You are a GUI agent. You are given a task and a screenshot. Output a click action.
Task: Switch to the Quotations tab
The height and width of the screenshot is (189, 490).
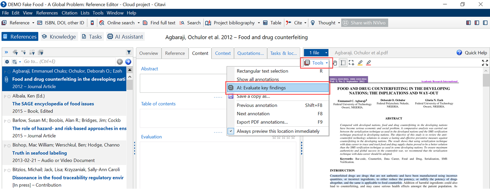click(250, 53)
